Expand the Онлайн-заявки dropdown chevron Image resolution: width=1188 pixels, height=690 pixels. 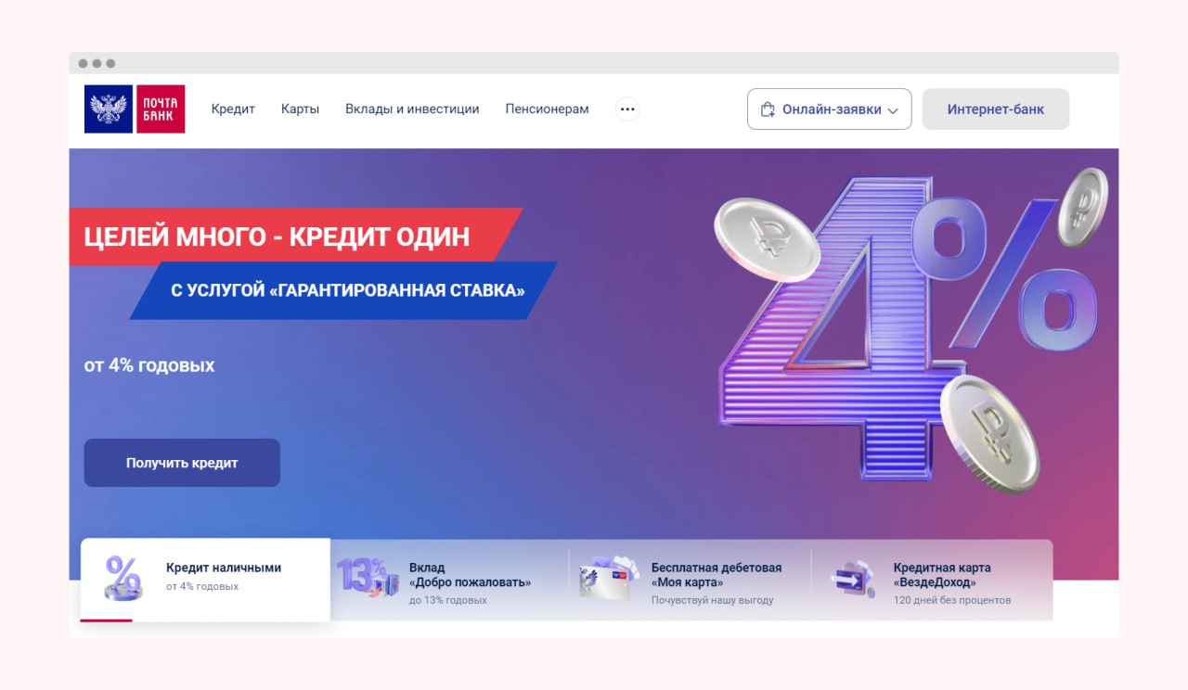coord(893,110)
